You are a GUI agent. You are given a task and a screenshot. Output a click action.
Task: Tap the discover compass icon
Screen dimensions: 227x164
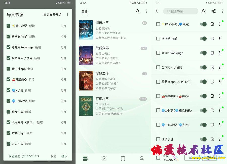pos(104,159)
